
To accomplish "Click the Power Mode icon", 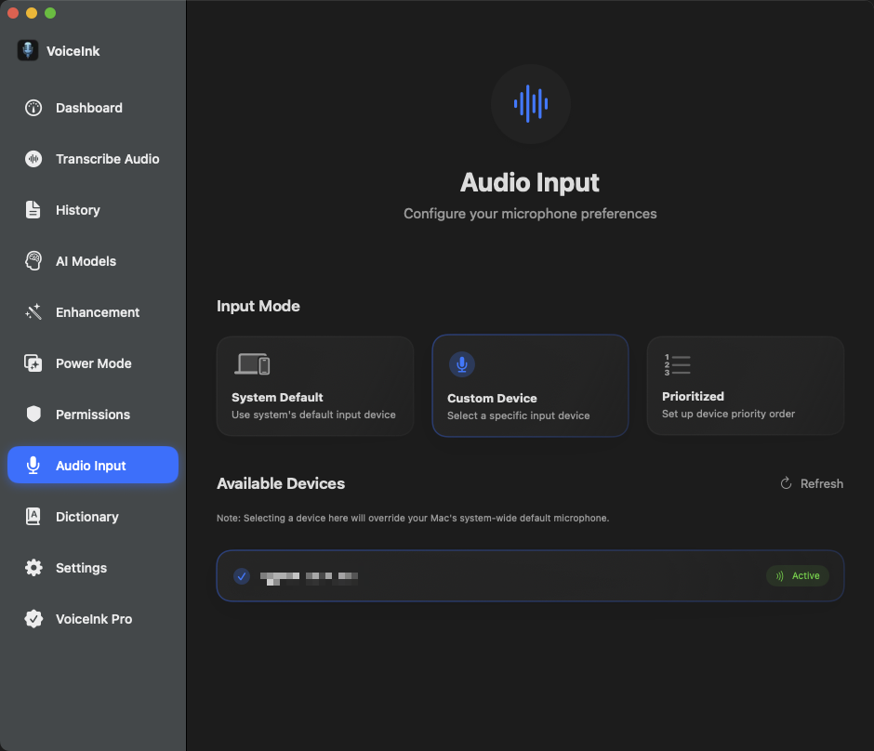I will [x=33, y=363].
